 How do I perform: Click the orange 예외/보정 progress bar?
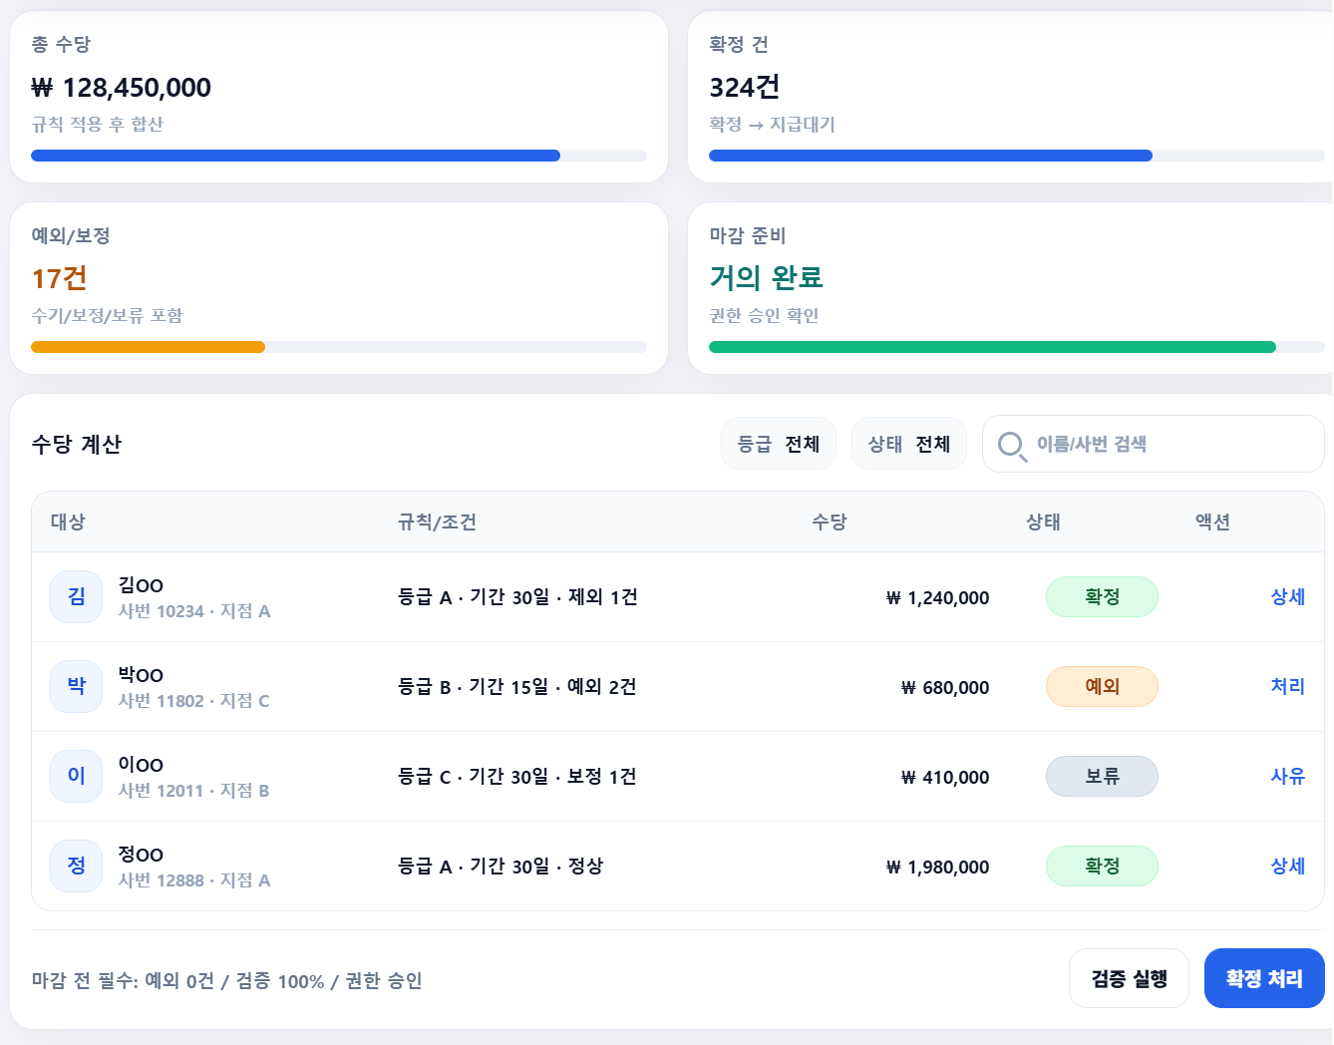(339, 347)
